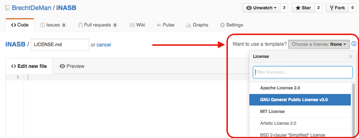Viewport: 359px width, 138px height.
Task: Go to the Pull requests tab
Action: 98,25
